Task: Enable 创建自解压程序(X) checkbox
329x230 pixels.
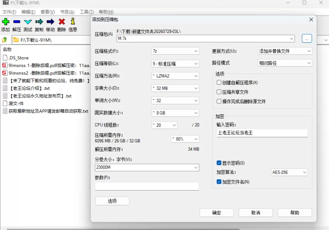Action: click(219, 82)
